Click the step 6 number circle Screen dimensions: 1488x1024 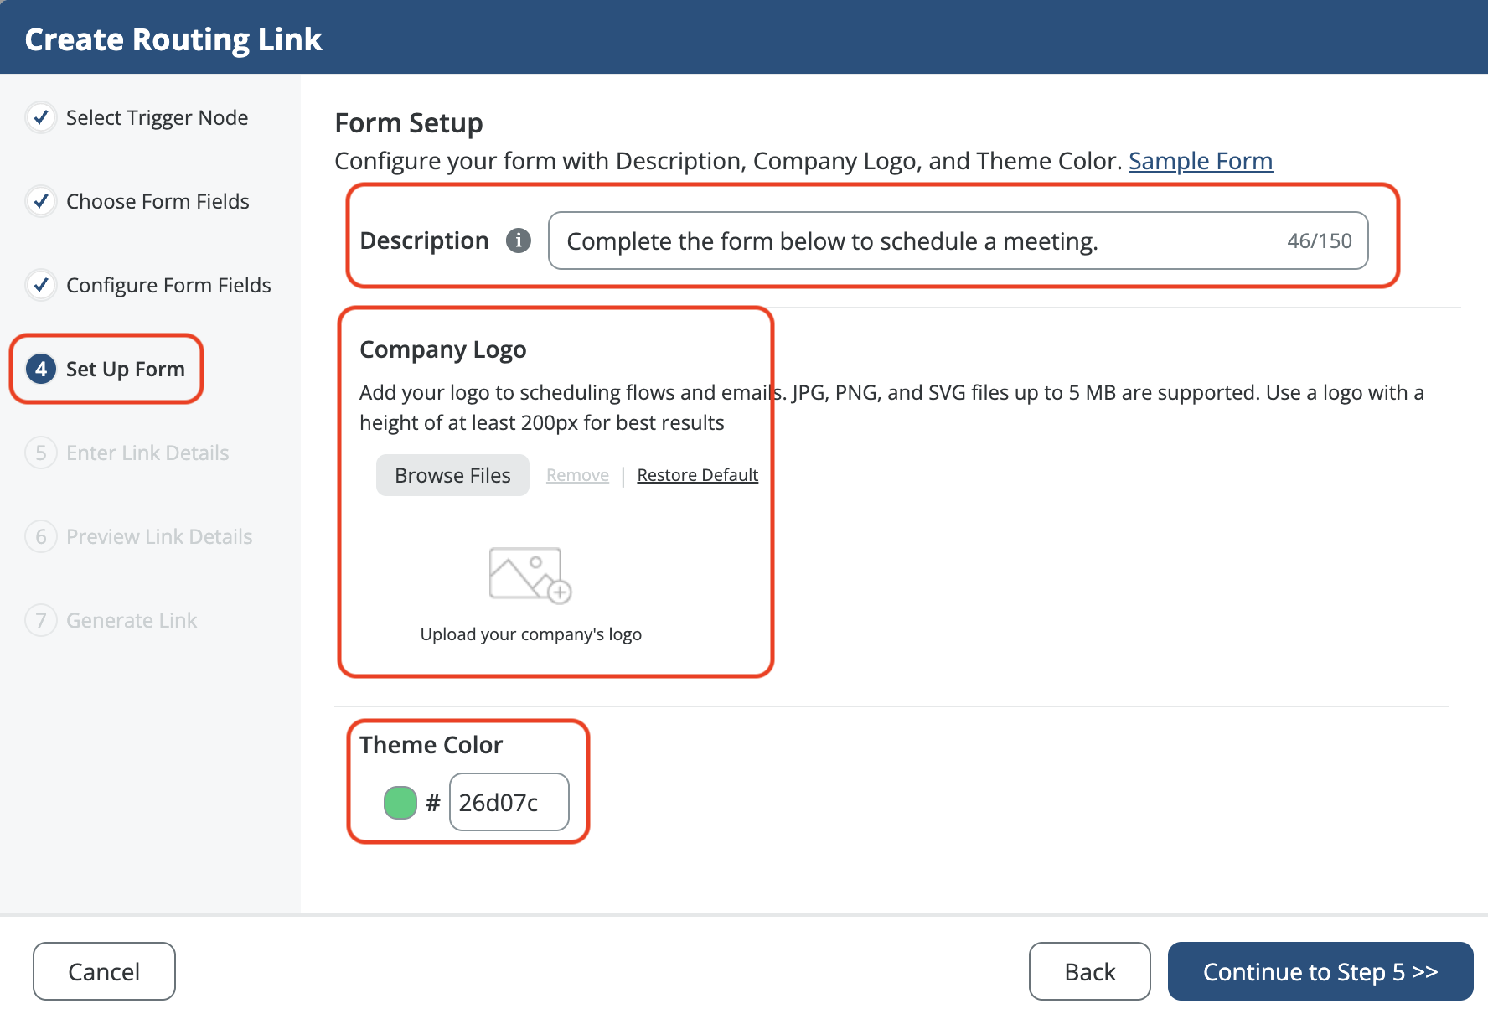[x=41, y=536]
